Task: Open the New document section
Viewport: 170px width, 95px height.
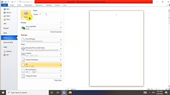Action: point(5,33)
